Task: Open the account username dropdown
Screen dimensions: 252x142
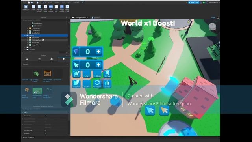Action: tap(214, 2)
